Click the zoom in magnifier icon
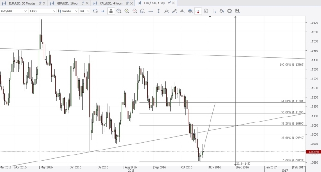The width and height of the screenshot is (321, 172). click(x=127, y=11)
